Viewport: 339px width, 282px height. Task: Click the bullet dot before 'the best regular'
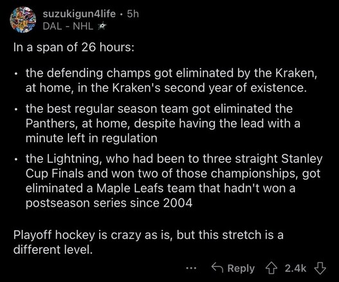pos(15,109)
